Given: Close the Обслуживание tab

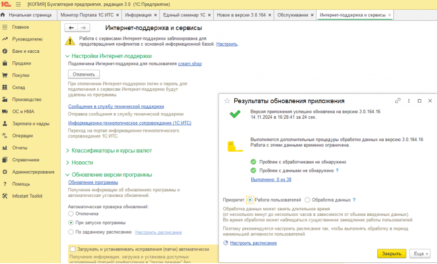Looking at the screenshot, I should (312, 15).
